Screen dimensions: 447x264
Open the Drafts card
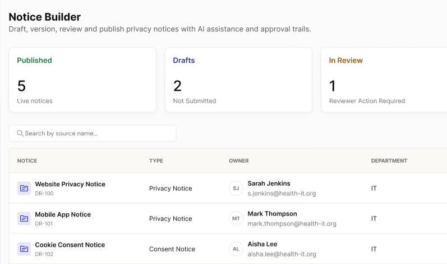pos(238,80)
